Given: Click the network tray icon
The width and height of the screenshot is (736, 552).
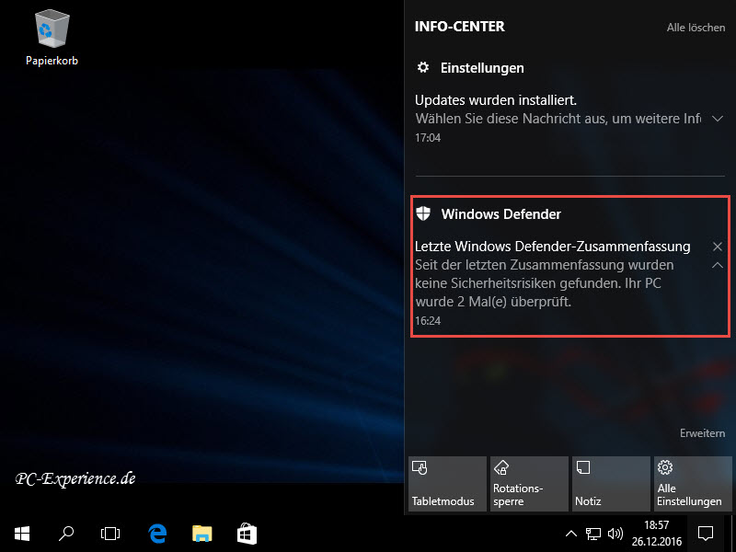Looking at the screenshot, I should (x=594, y=533).
